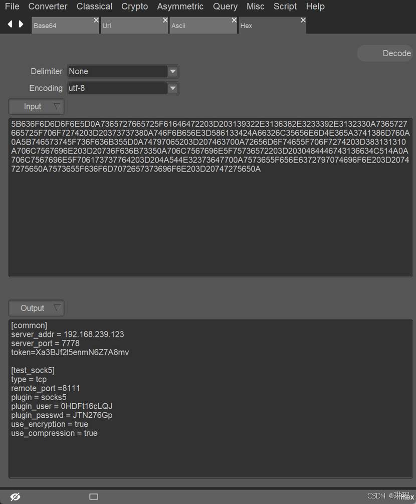This screenshot has height=504, width=416.
Task: Click the left tab-scroll arrow
Action: tap(10, 24)
